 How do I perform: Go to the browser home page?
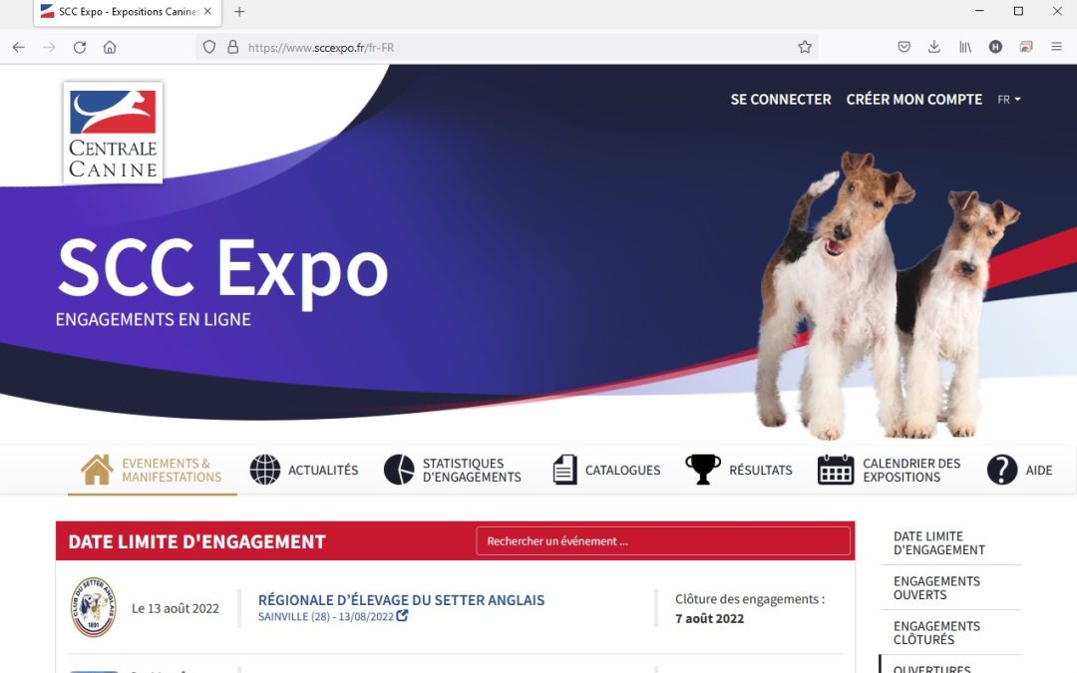pos(110,48)
